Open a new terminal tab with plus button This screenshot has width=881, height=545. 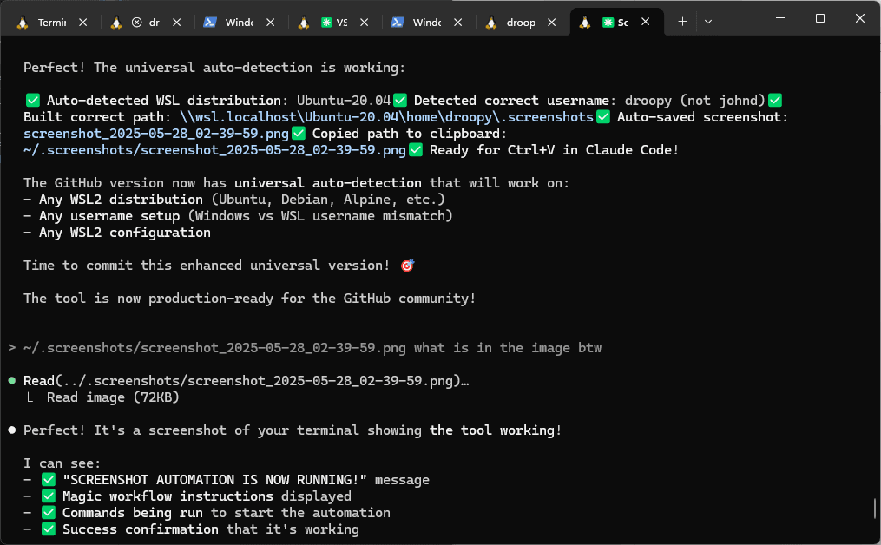coord(682,22)
